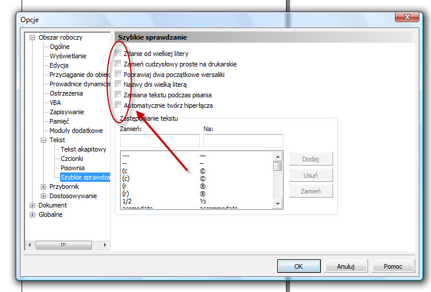Check 'Poprawiaj dwa początkowe wersaliki' option
Screen dimensions: 431x292
click(x=119, y=75)
